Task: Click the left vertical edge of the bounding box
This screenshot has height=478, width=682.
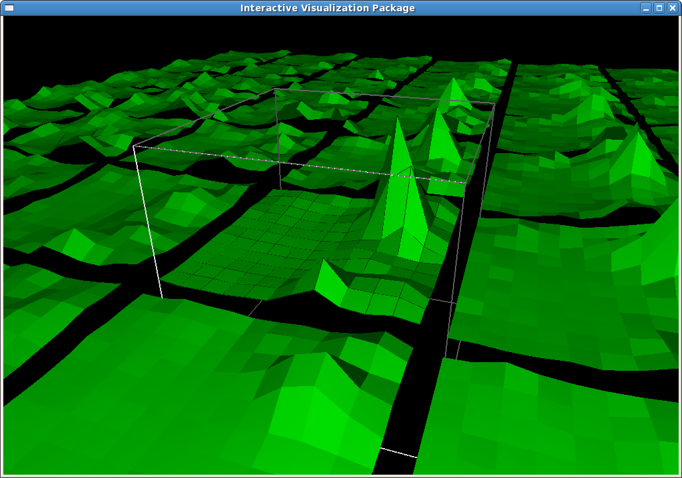Action: click(x=147, y=220)
